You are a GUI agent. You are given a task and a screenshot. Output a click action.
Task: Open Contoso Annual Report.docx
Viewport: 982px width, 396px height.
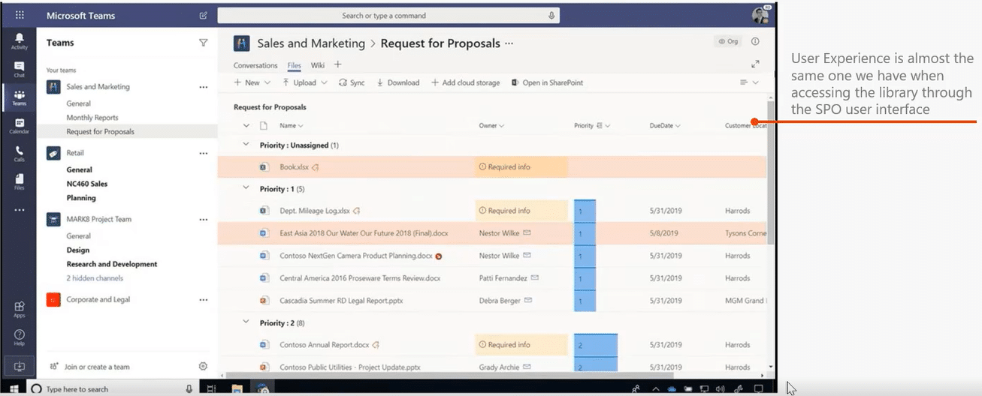[325, 345]
